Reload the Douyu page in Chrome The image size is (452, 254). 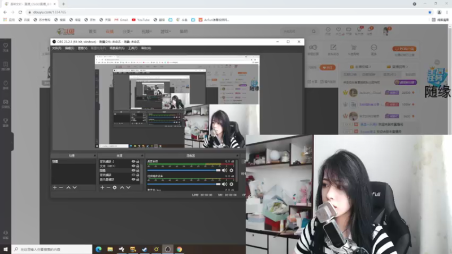20,12
